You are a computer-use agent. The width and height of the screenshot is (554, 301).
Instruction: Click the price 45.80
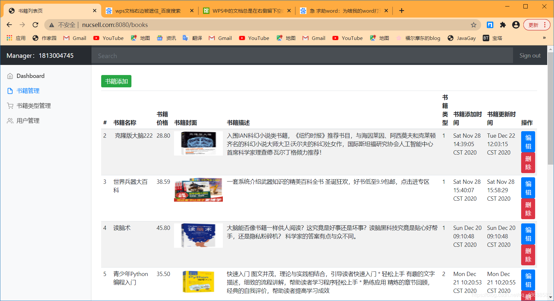click(163, 228)
